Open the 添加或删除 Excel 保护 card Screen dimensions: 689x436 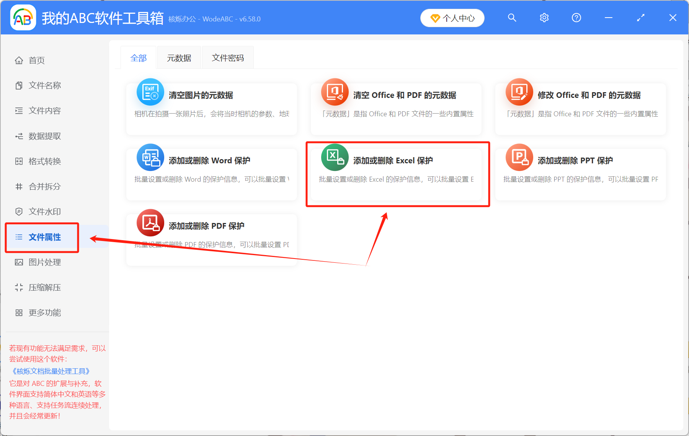click(x=396, y=174)
